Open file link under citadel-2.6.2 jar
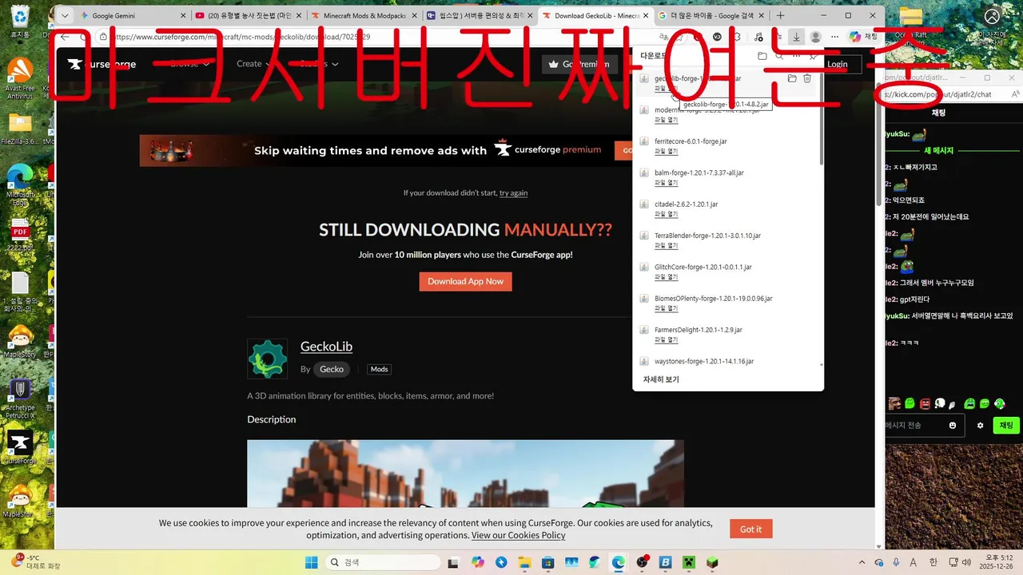 pos(666,214)
